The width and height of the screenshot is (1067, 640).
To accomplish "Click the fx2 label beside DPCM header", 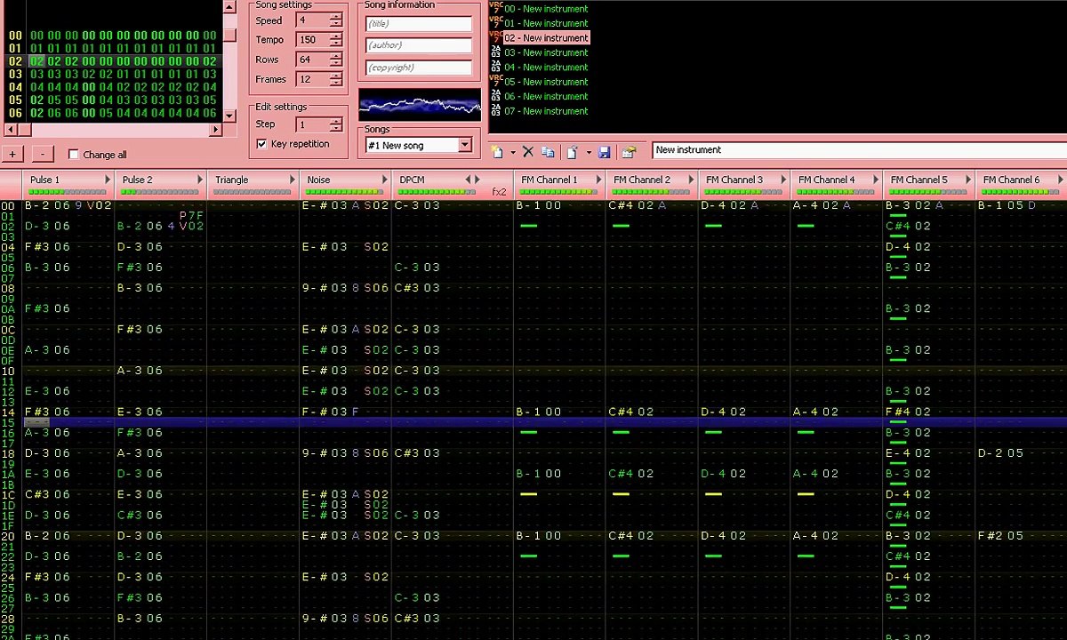I will click(499, 191).
